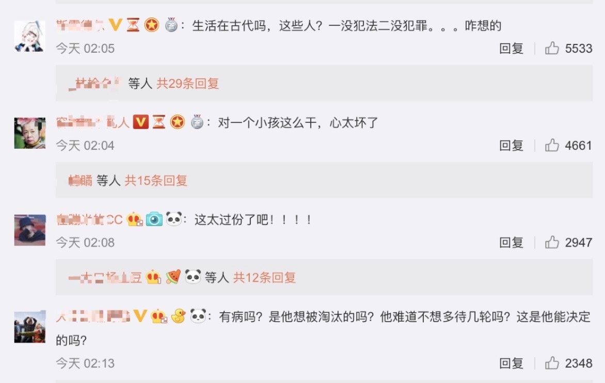Screen dimensions: 605x383
Task: Expand 共29条回复 replies
Action: 187,83
